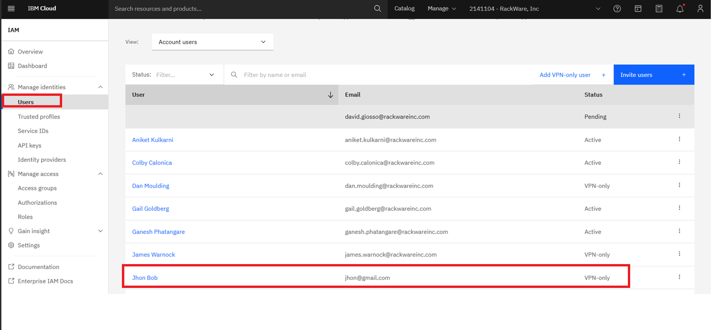The height and width of the screenshot is (330, 711).
Task: Open Roles in sidebar
Action: point(25,217)
